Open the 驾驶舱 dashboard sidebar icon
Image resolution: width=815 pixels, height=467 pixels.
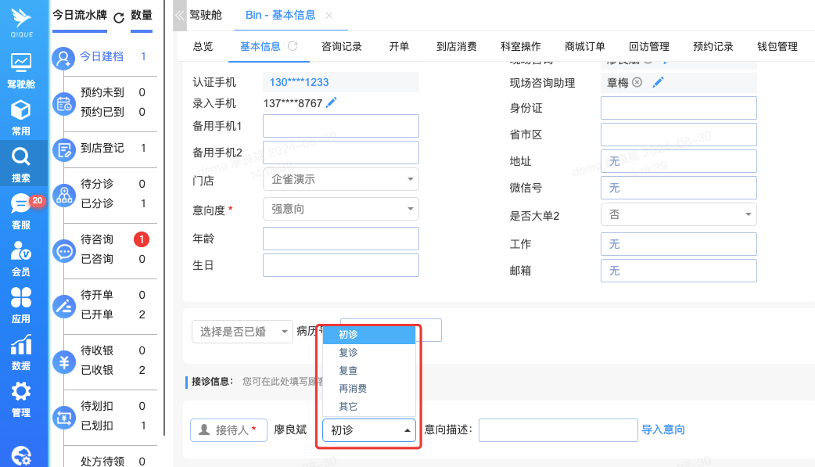(x=21, y=64)
